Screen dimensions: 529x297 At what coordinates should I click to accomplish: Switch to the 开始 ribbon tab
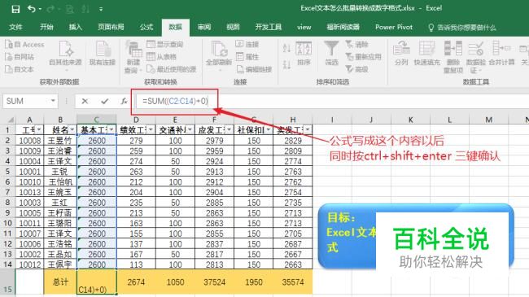click(46, 28)
